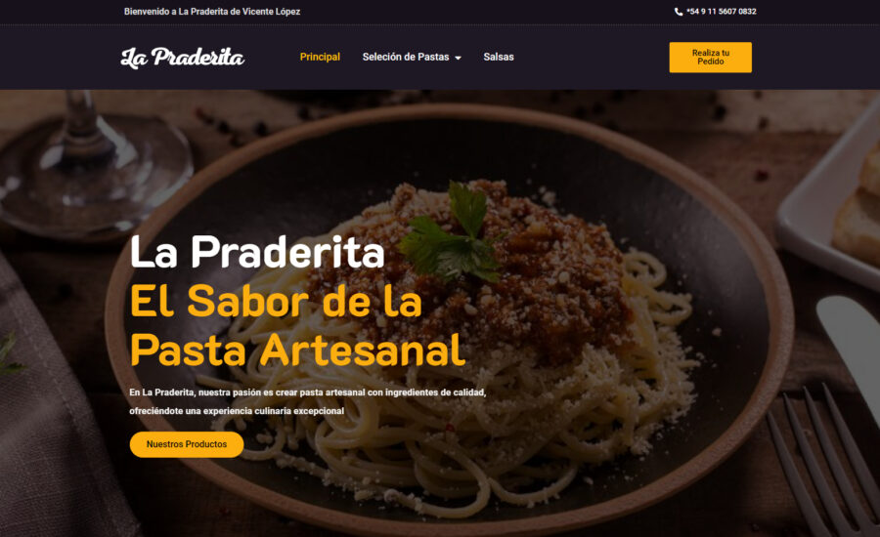The width and height of the screenshot is (880, 537).
Task: Click the phone handset icon in top bar
Action: (678, 12)
